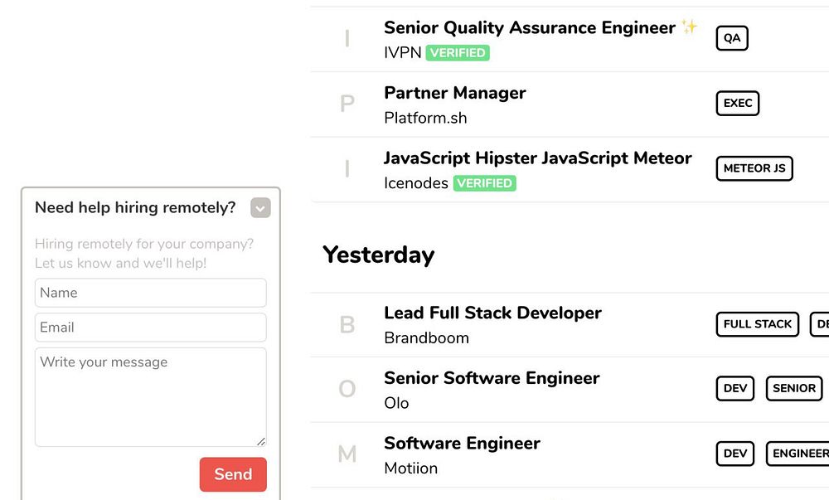
Task: Click the IVPN company letter icon
Action: point(347,39)
